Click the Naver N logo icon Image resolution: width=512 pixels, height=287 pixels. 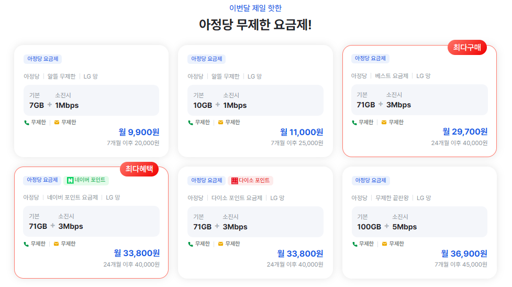pyautogui.click(x=70, y=180)
